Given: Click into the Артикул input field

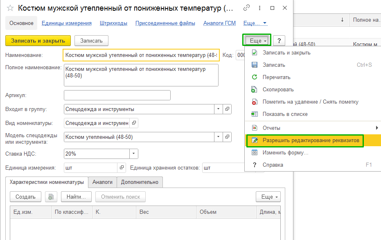Looking at the screenshot, I should click(117, 95).
